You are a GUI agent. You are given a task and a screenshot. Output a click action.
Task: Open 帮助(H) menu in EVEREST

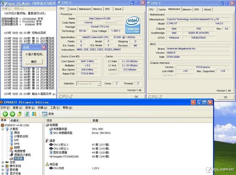(x=67, y=108)
